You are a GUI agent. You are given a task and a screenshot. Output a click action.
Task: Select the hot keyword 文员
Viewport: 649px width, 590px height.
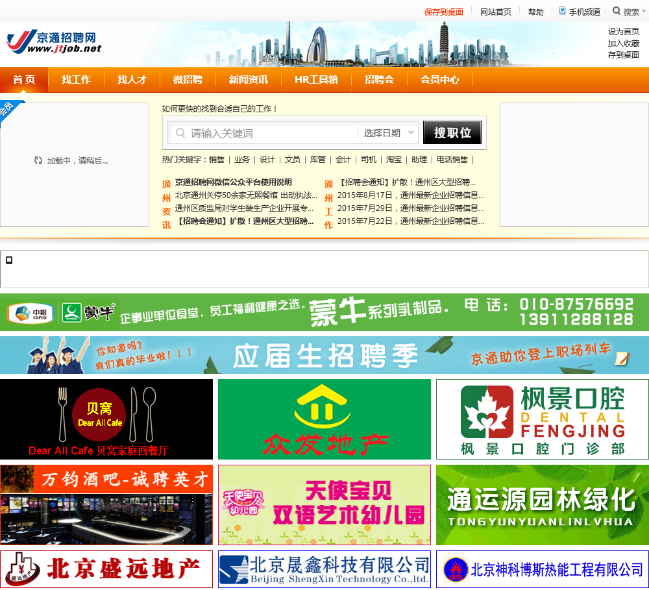click(x=292, y=160)
